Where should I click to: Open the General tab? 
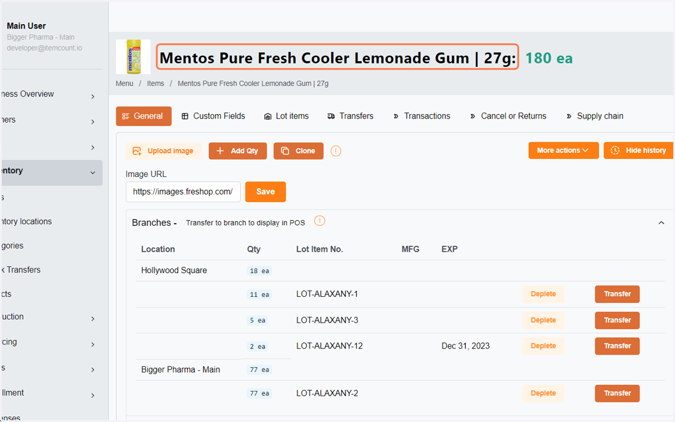(143, 116)
